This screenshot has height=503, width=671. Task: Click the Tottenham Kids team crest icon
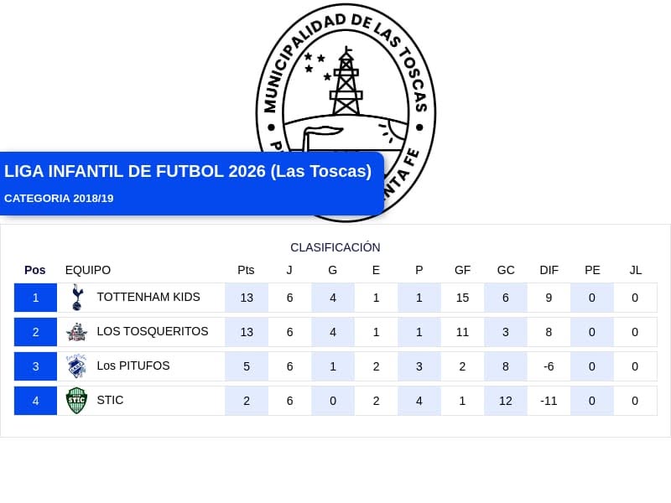(x=76, y=298)
